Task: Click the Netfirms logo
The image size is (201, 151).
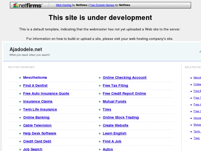Action: pyautogui.click(x=28, y=5)
